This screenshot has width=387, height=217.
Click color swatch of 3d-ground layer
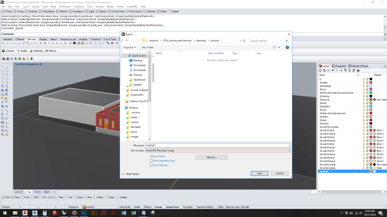pos(370,99)
